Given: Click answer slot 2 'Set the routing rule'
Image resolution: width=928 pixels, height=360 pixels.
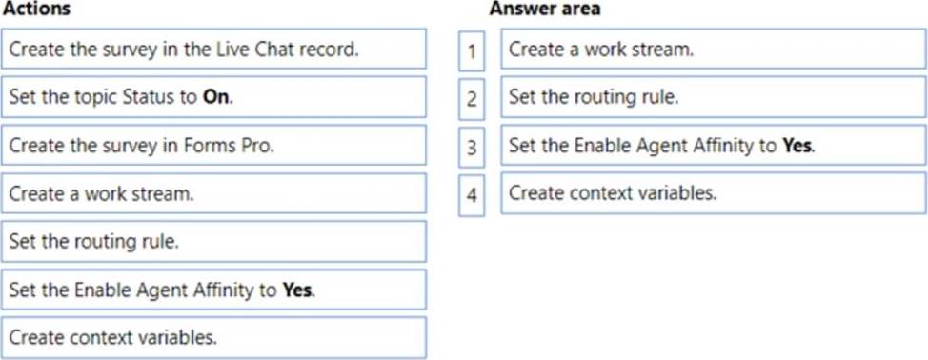Looking at the screenshot, I should (714, 97).
